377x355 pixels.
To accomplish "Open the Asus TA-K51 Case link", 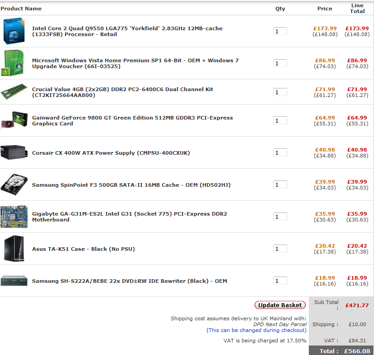I will pyautogui.click(x=84, y=249).
